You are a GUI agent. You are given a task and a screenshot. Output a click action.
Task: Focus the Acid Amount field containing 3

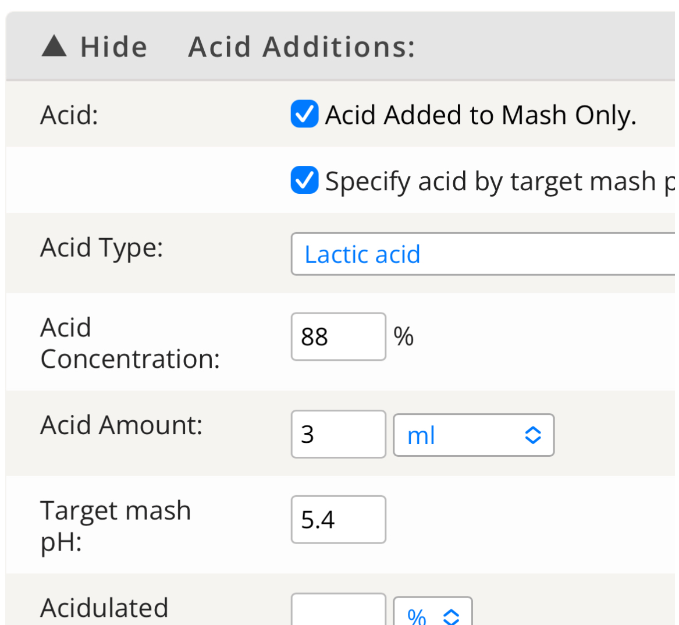pyautogui.click(x=338, y=434)
